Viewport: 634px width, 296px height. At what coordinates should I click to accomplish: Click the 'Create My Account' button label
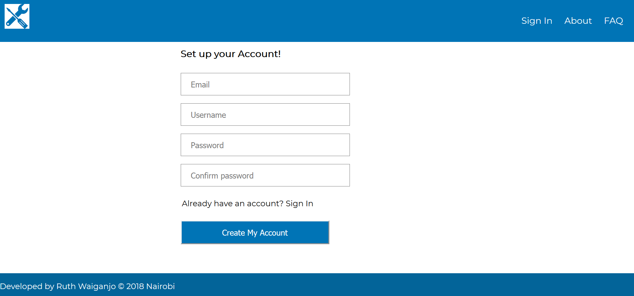pos(255,233)
